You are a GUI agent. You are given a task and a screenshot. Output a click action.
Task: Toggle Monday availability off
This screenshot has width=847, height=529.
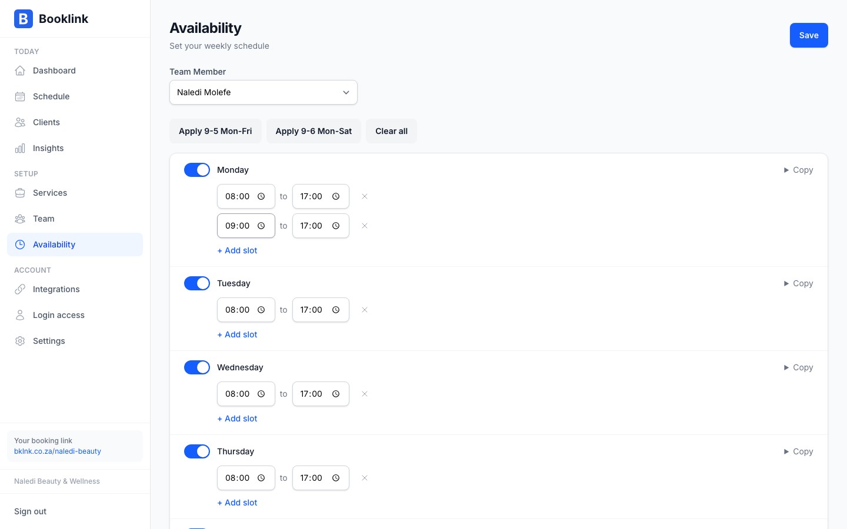point(197,170)
